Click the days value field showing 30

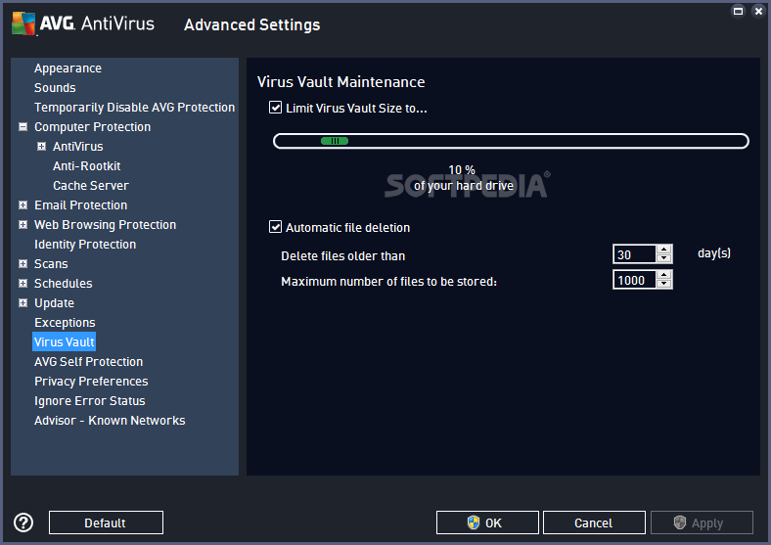[x=634, y=254]
